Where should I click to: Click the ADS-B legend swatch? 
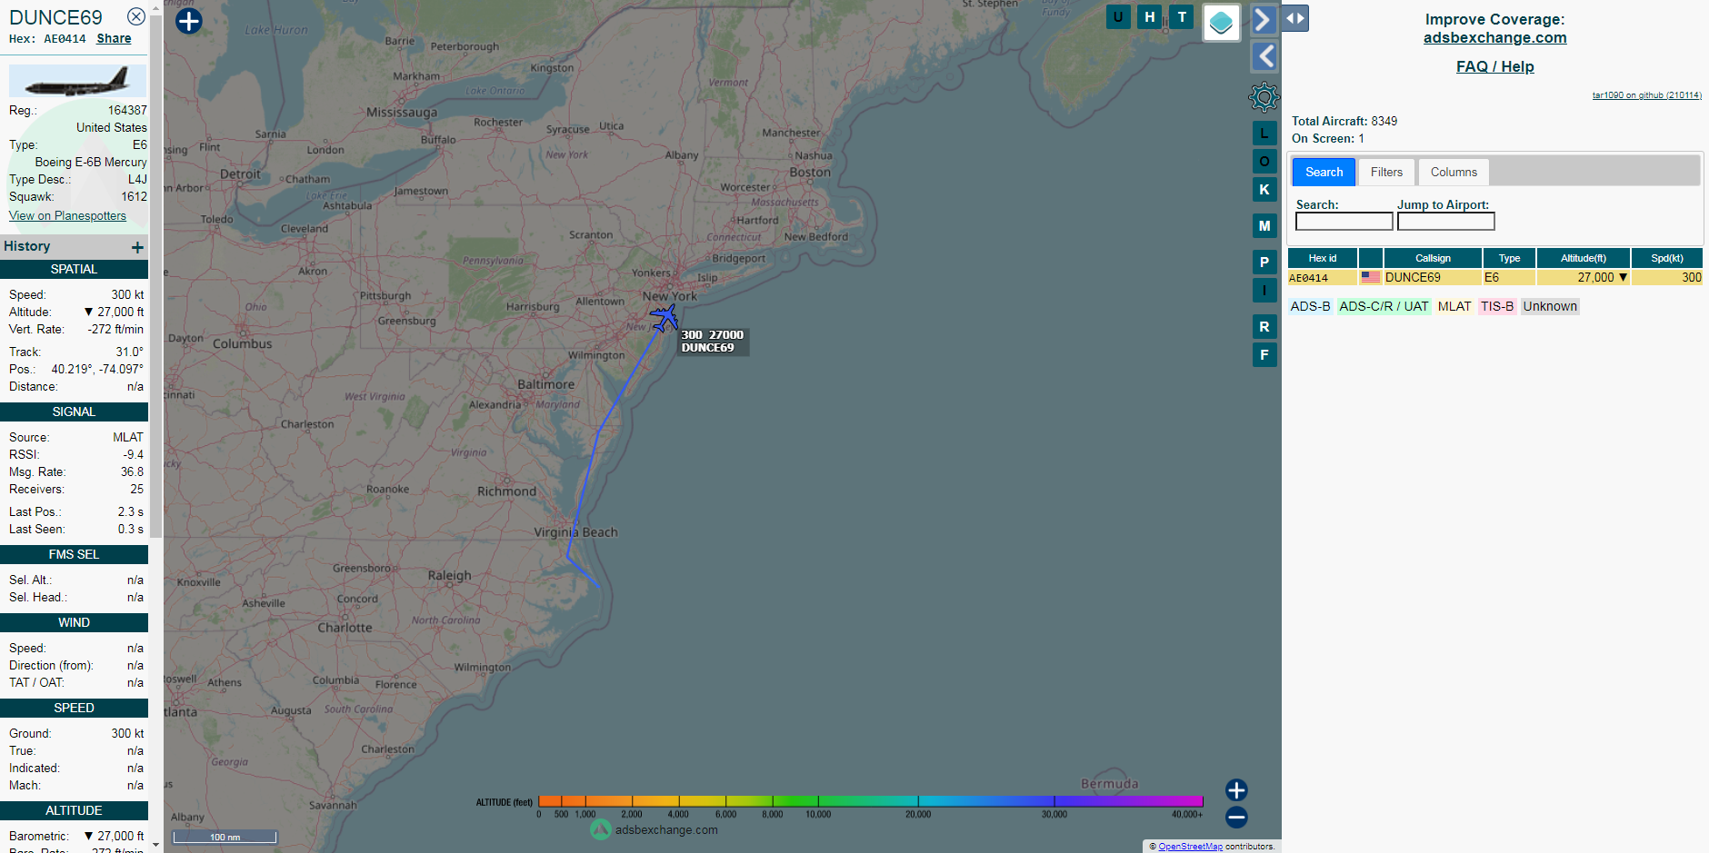[1310, 306]
